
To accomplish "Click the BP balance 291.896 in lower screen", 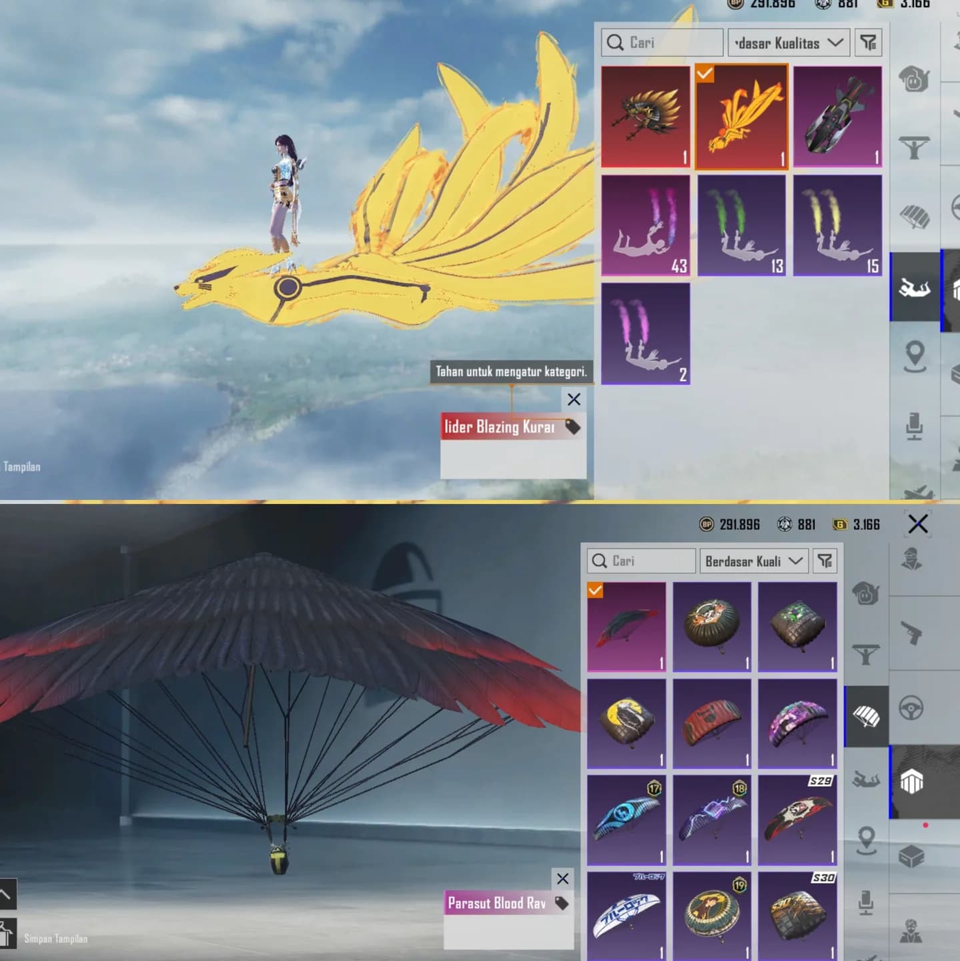I will pos(730,525).
